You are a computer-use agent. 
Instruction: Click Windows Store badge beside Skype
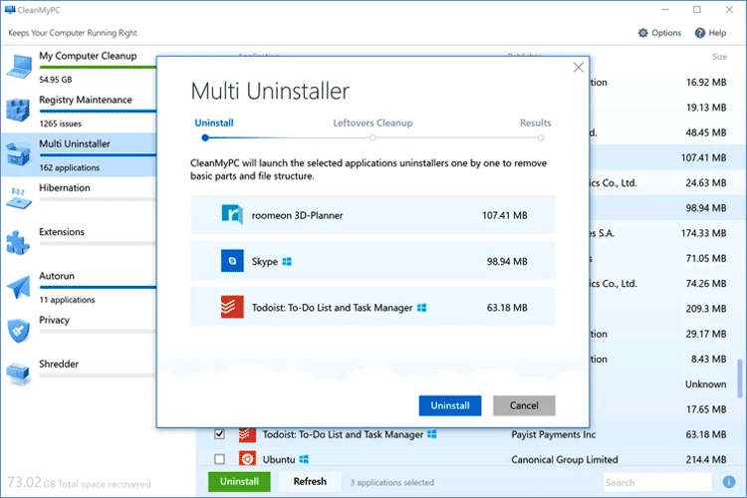(287, 262)
